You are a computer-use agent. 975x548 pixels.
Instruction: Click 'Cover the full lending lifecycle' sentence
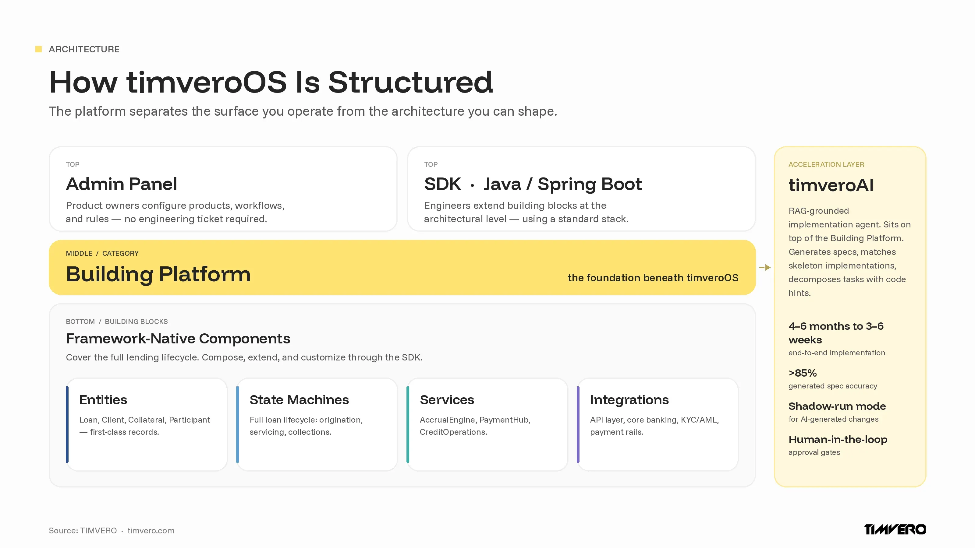click(244, 357)
